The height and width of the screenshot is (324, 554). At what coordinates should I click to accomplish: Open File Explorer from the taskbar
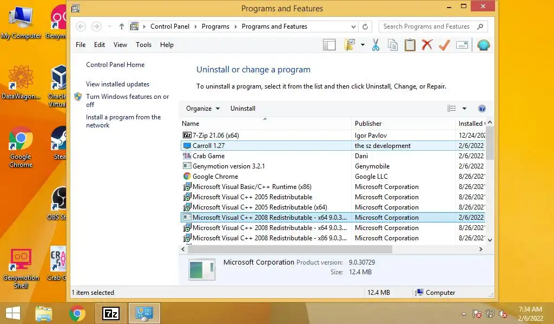[43, 313]
